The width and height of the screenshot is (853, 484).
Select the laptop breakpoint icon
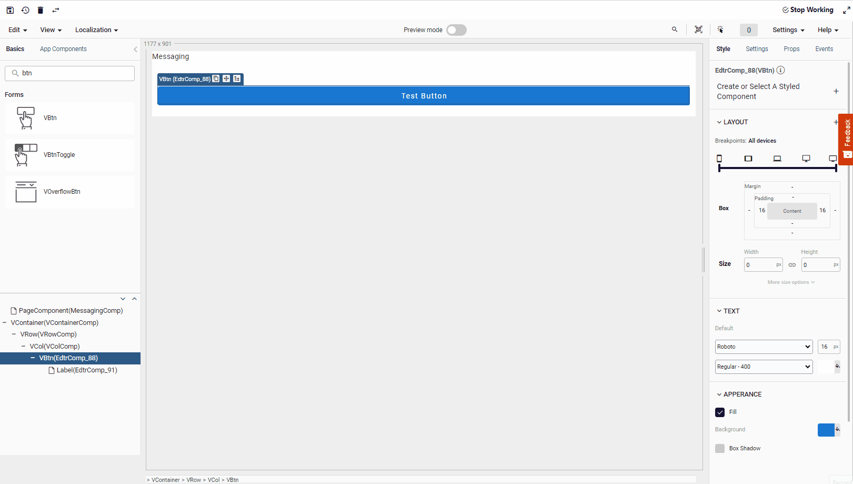coord(777,159)
